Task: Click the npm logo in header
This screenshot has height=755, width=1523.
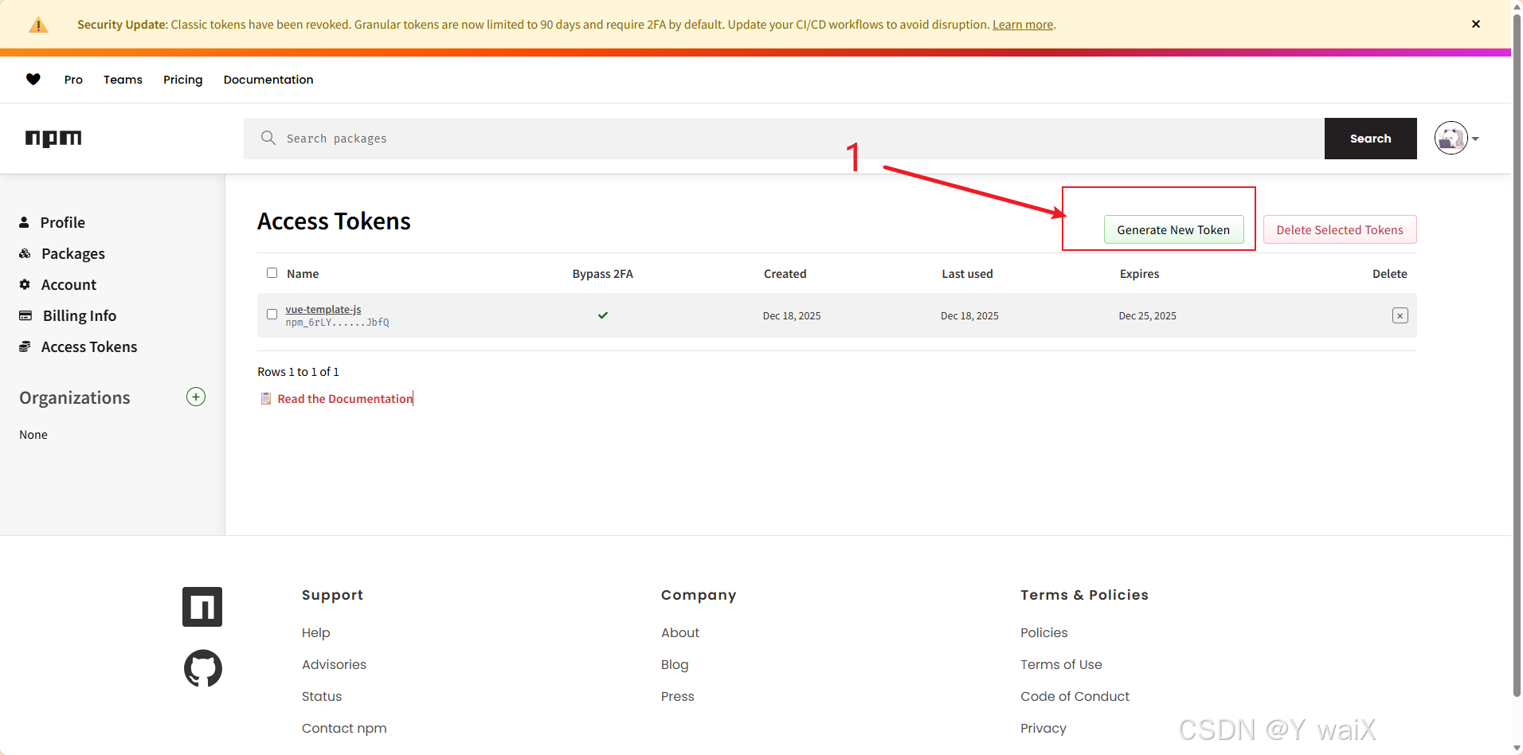Action: tap(53, 139)
